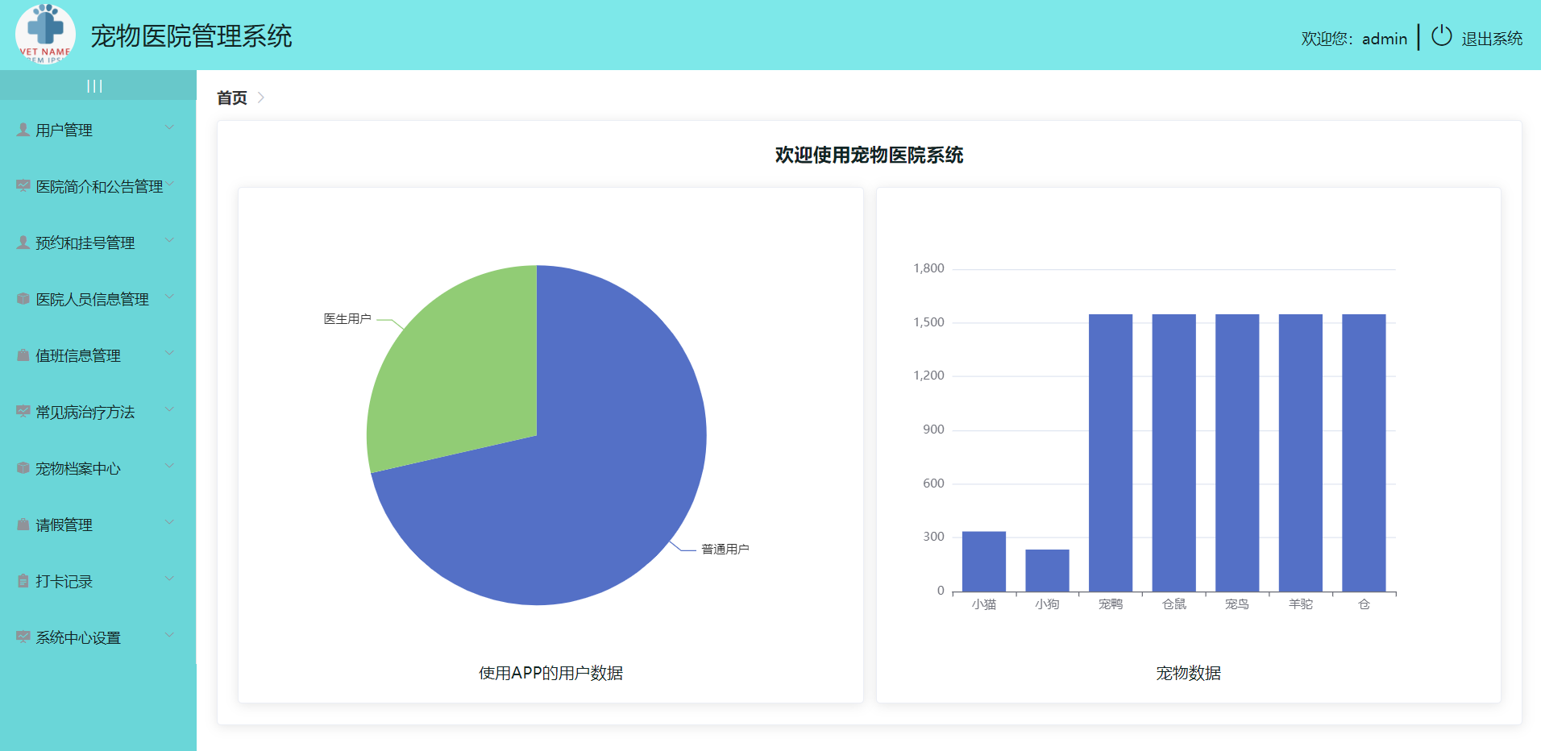Click the power icon in the header

[x=1441, y=35]
